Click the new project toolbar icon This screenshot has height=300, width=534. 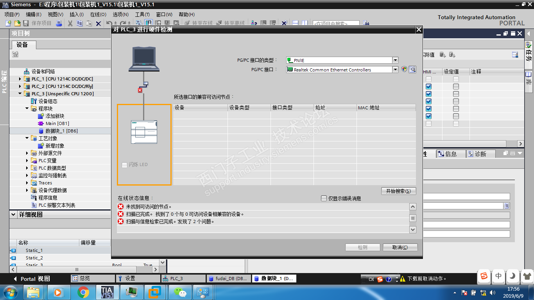pos(8,23)
